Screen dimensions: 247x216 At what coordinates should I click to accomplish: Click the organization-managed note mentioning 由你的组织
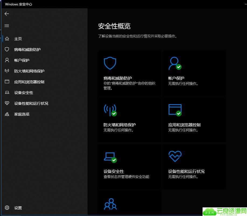click(x=129, y=86)
